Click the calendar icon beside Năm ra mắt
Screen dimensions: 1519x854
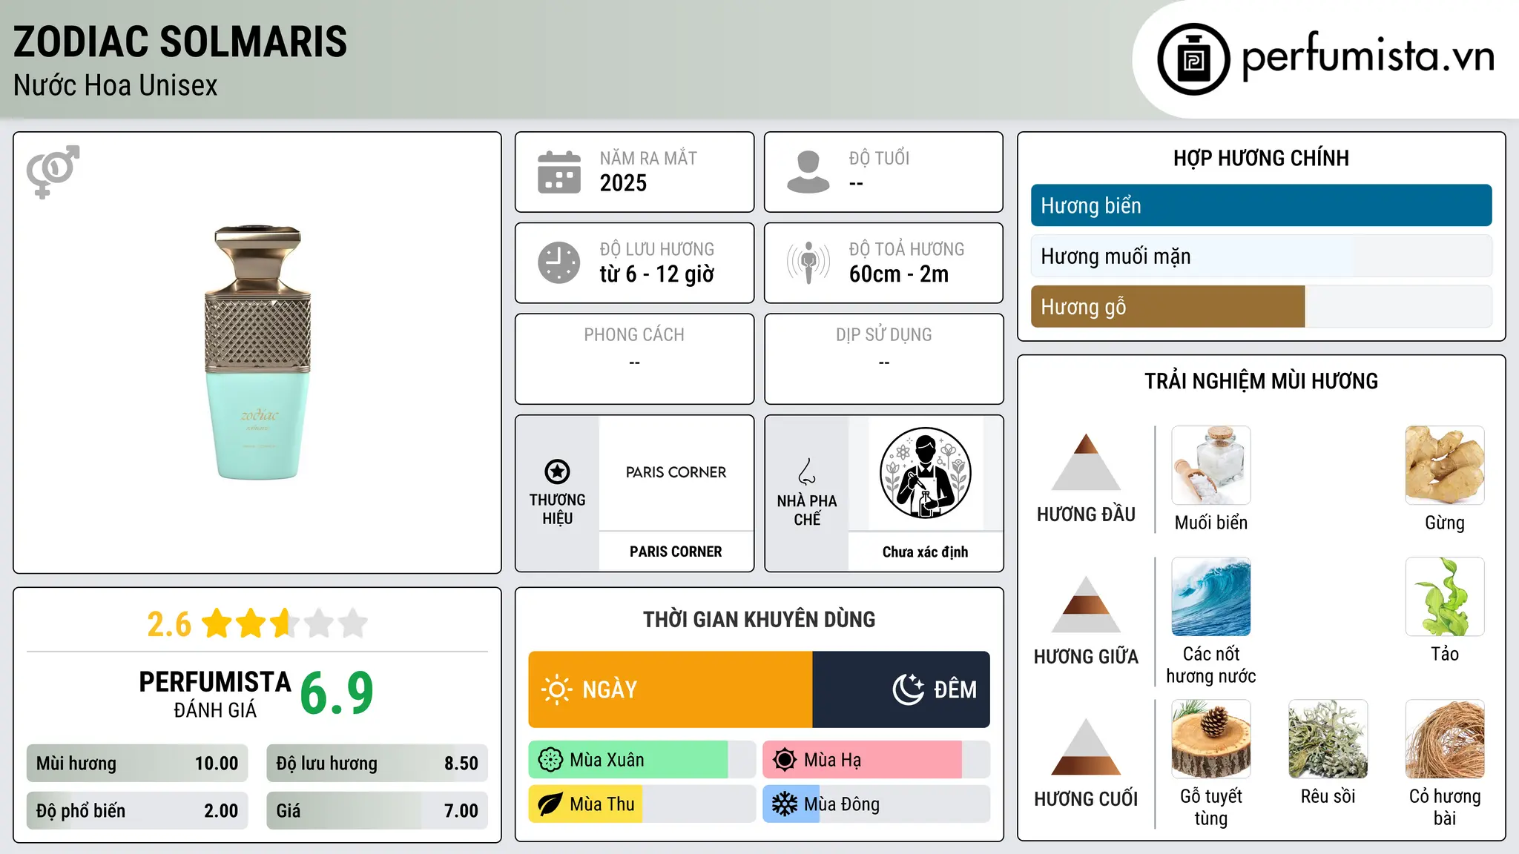[559, 172]
